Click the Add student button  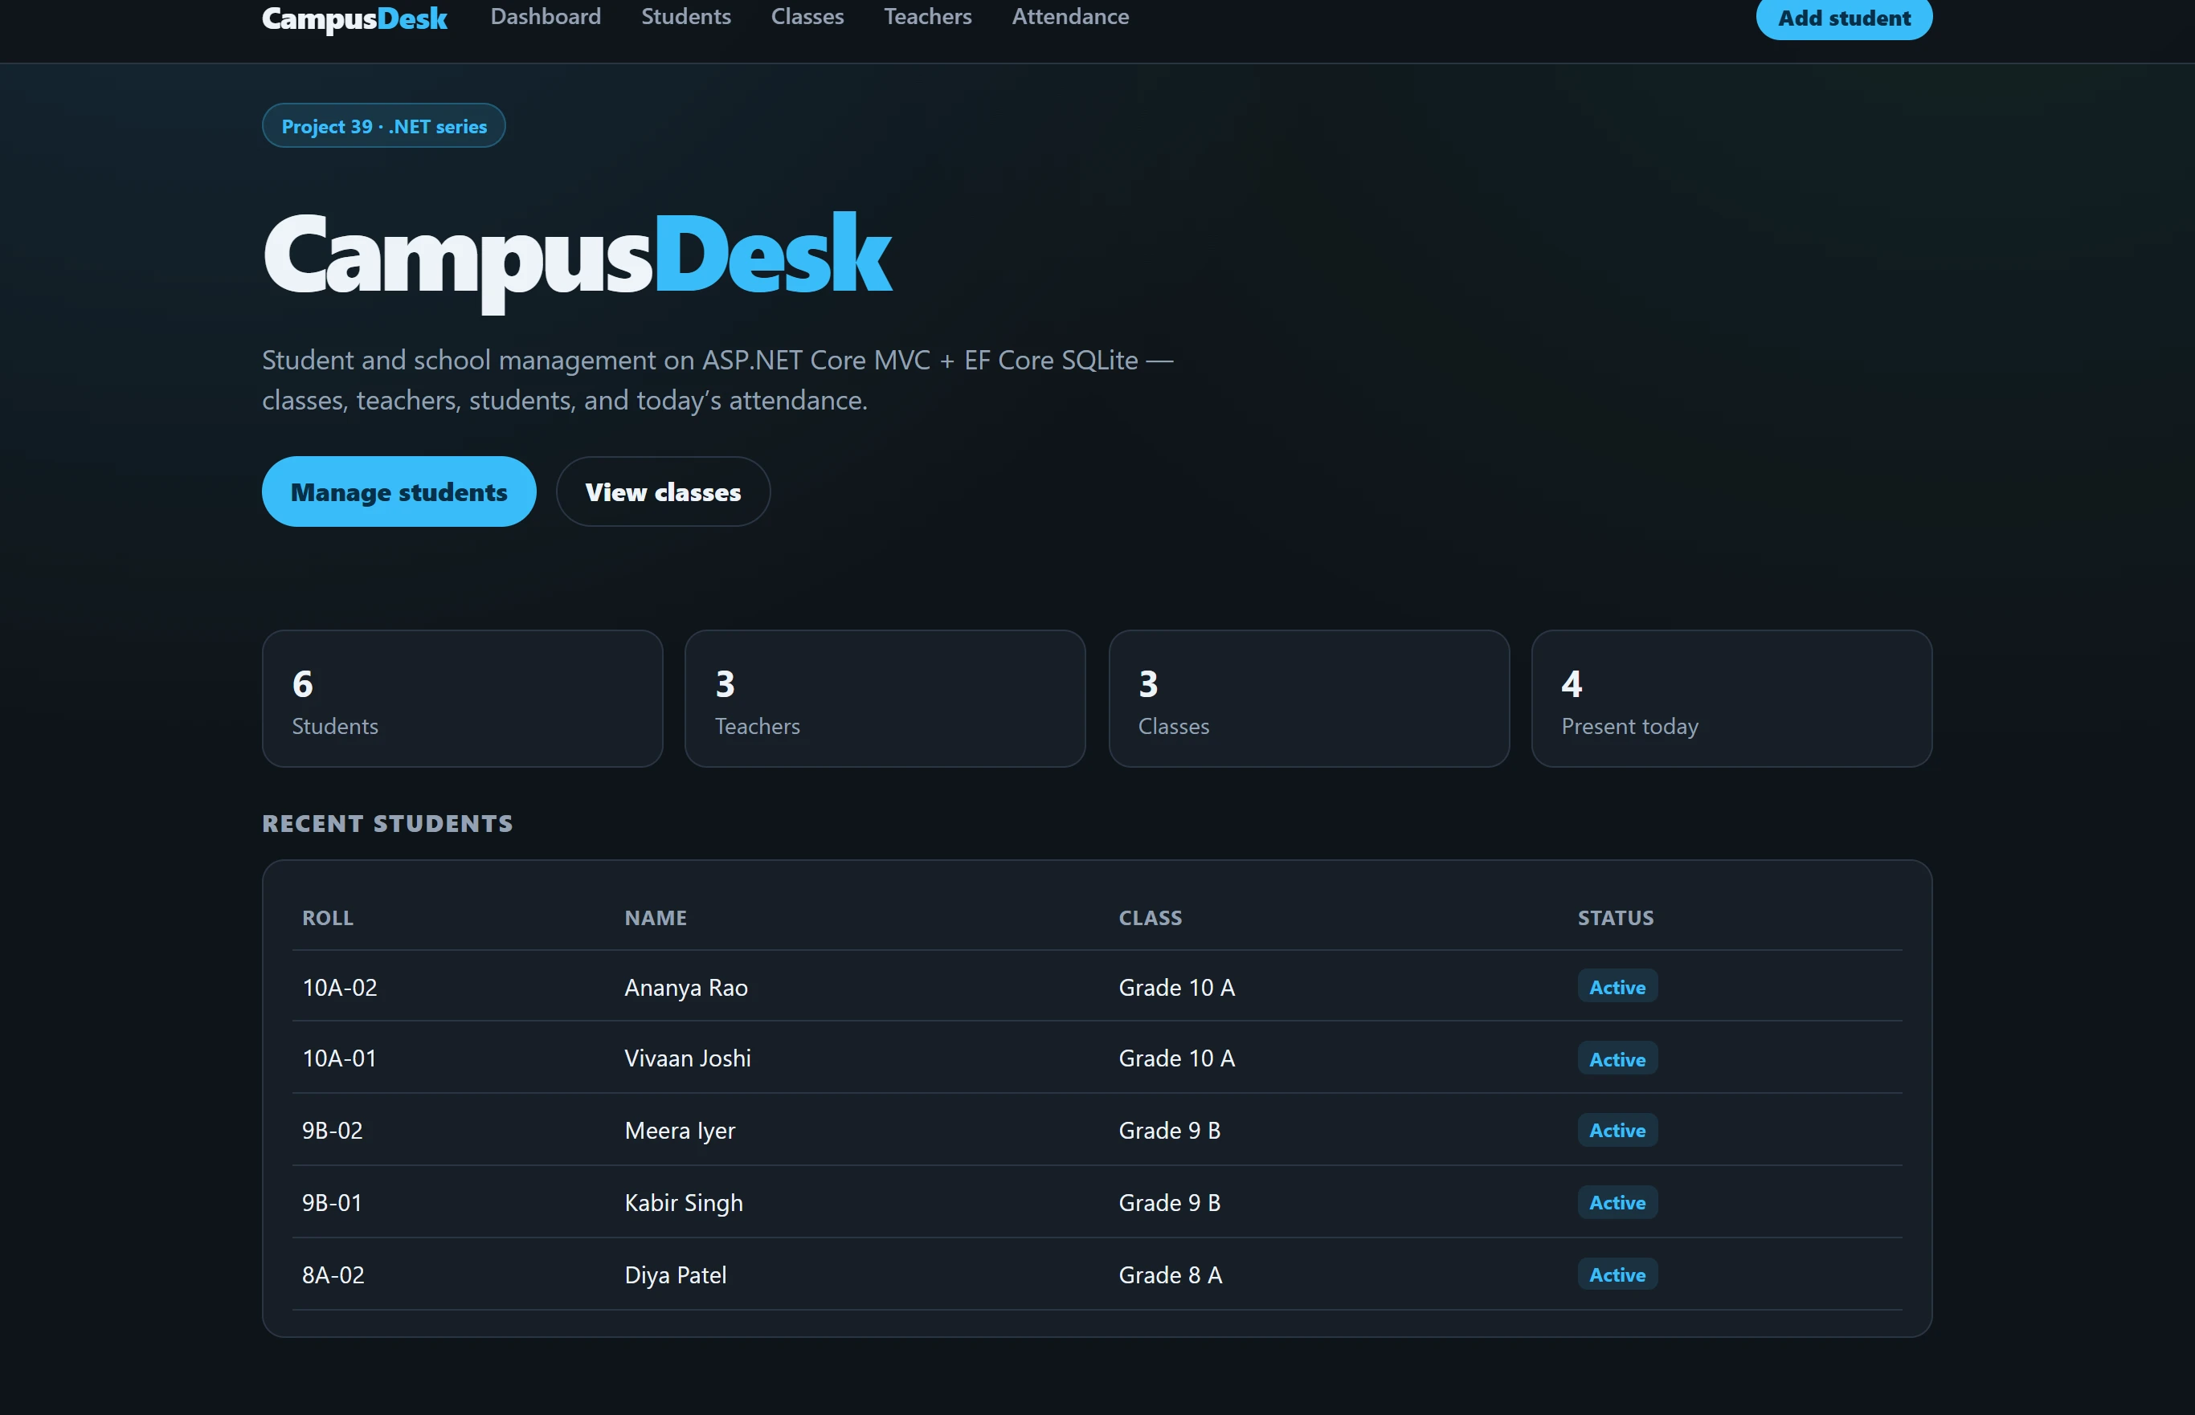[x=1844, y=18]
